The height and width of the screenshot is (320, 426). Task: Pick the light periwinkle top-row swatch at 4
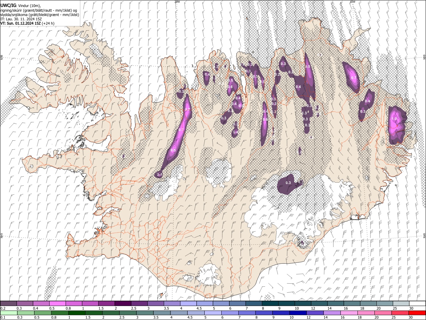(188, 303)
